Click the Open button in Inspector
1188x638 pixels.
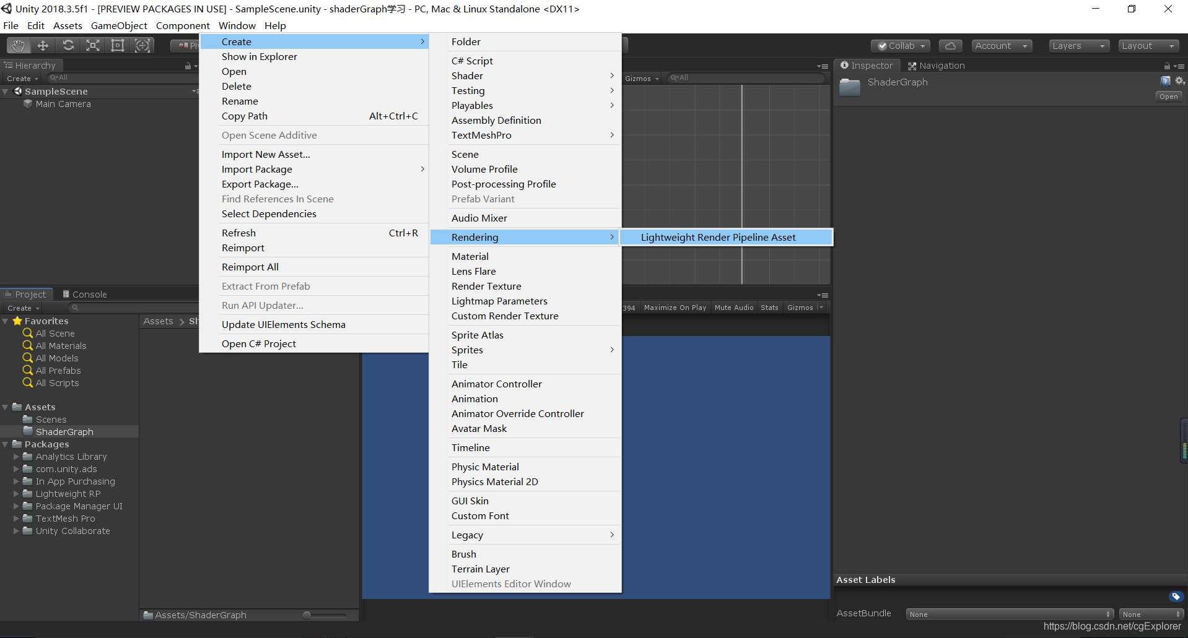[x=1168, y=97]
